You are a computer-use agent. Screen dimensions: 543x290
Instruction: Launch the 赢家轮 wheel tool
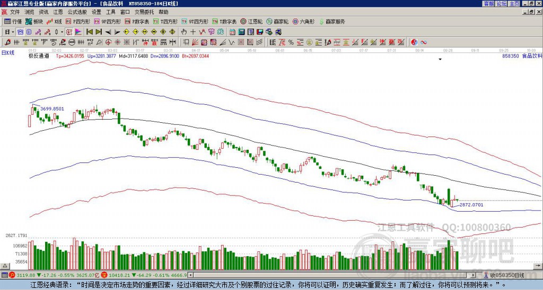click(278, 21)
